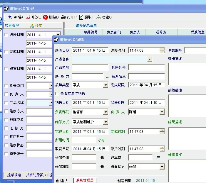Image resolution: width=206 pixels, height=183 pixels.
Task: Check the 是否本单位销售 checkbox
Action: pos(57,94)
